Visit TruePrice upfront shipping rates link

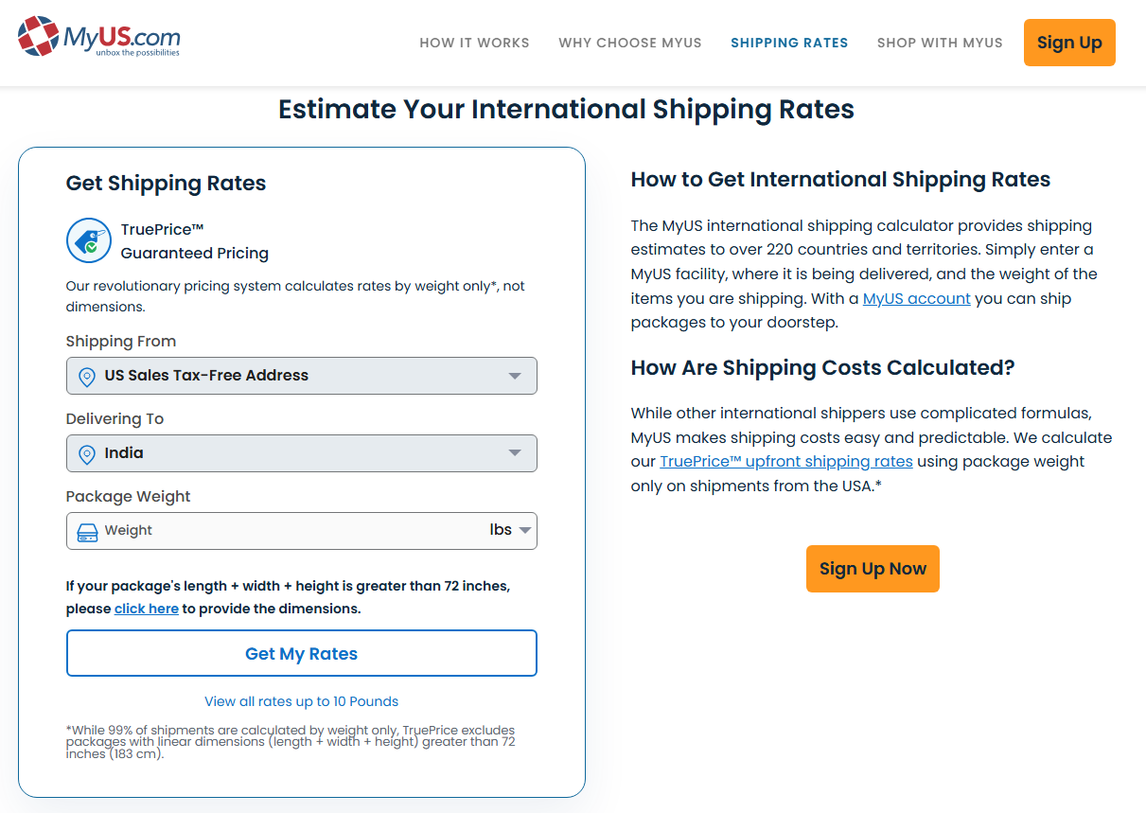click(x=785, y=462)
